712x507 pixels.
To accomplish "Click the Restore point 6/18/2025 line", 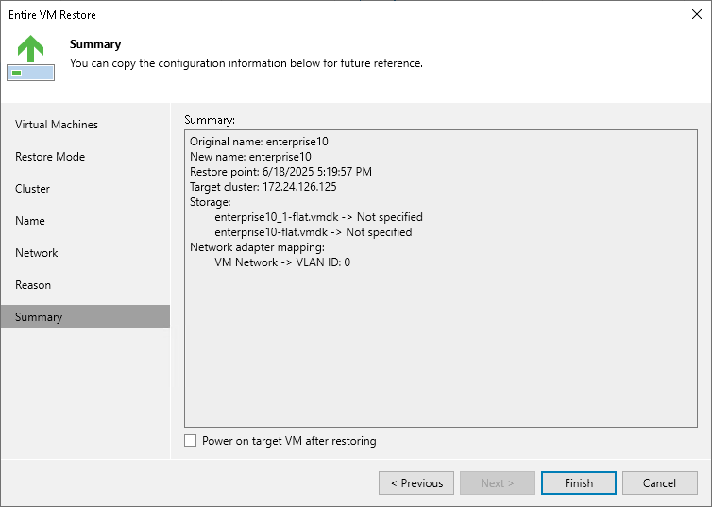I will click(280, 172).
